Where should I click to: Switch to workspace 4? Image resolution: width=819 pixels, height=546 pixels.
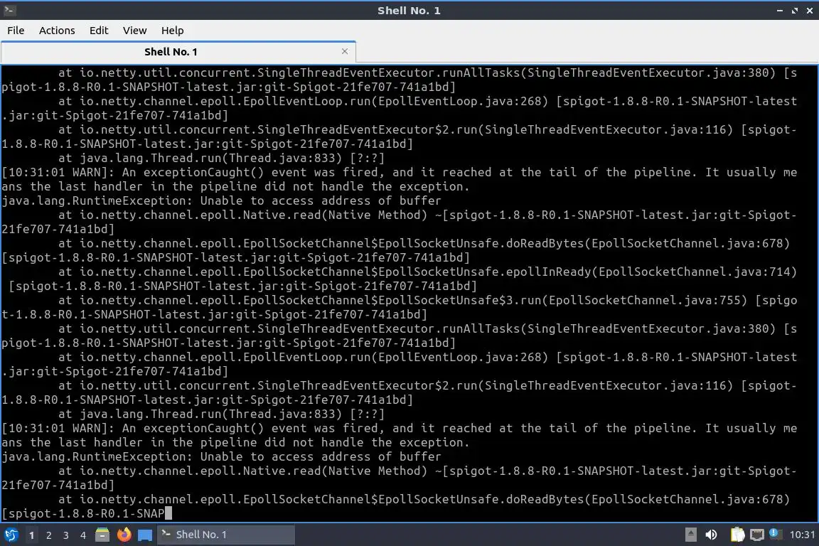[x=83, y=535]
